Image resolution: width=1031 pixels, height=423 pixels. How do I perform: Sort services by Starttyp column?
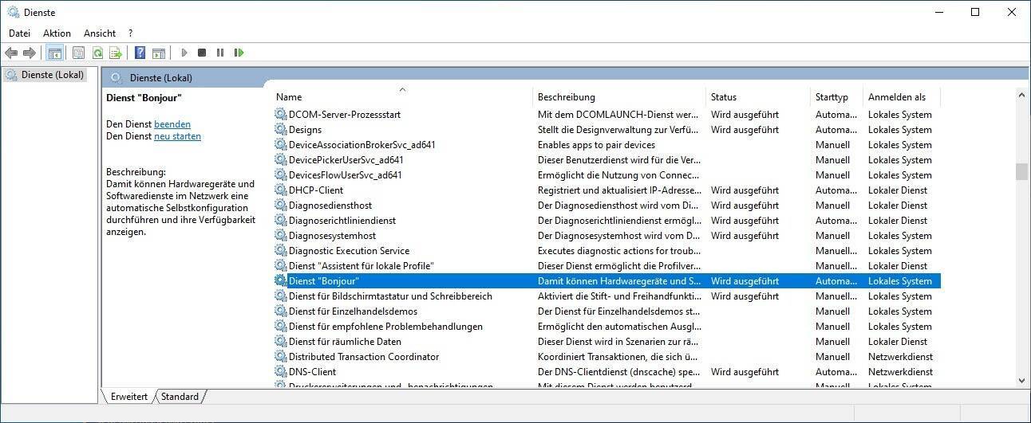coord(832,97)
